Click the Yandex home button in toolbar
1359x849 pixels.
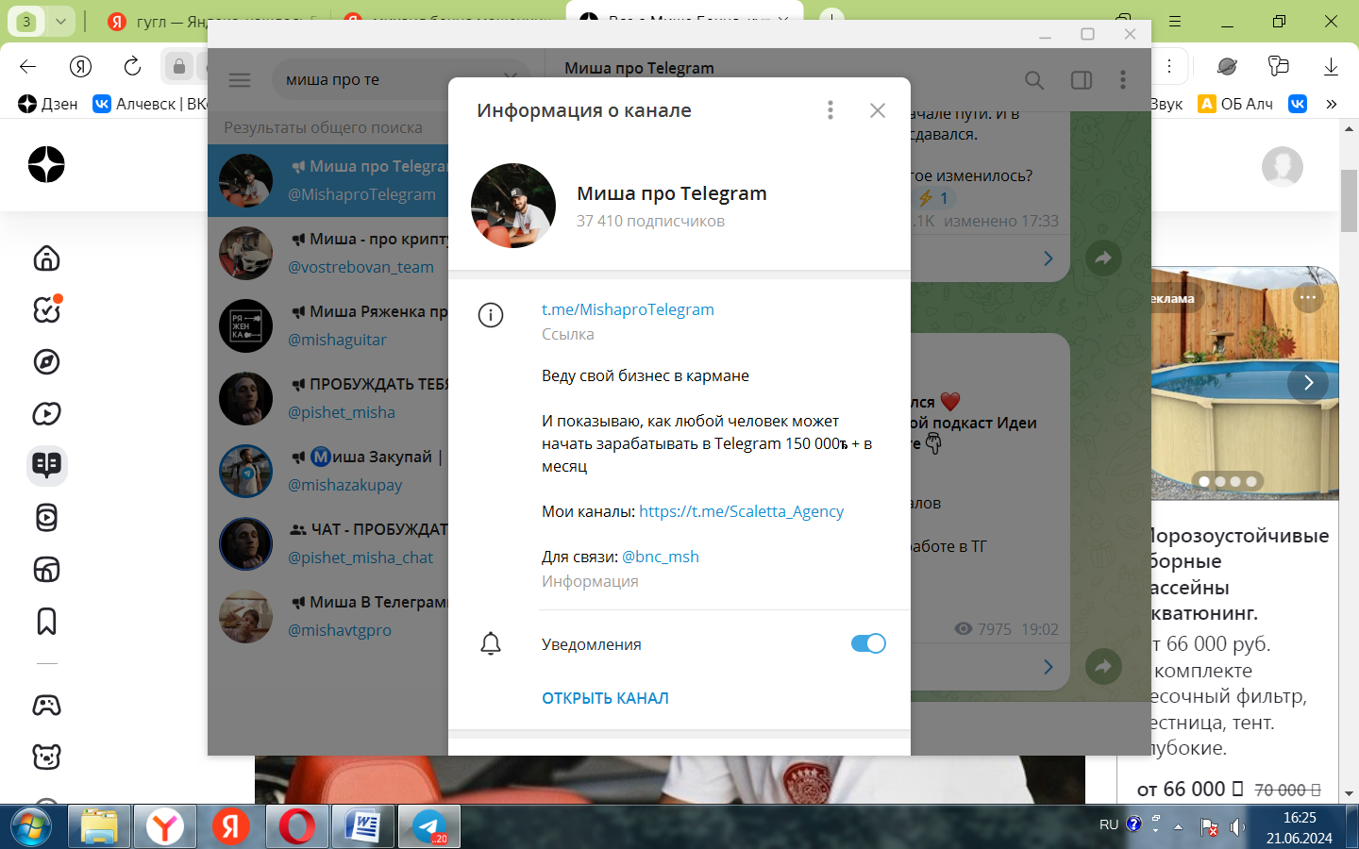click(81, 66)
